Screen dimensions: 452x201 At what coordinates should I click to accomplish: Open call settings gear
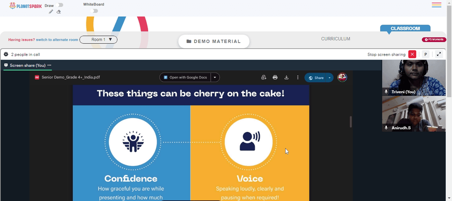[6, 54]
